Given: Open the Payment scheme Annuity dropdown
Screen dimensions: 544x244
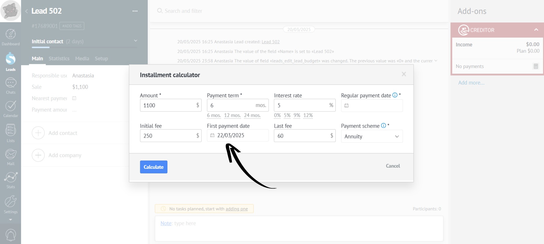Looking at the screenshot, I should click(372, 136).
